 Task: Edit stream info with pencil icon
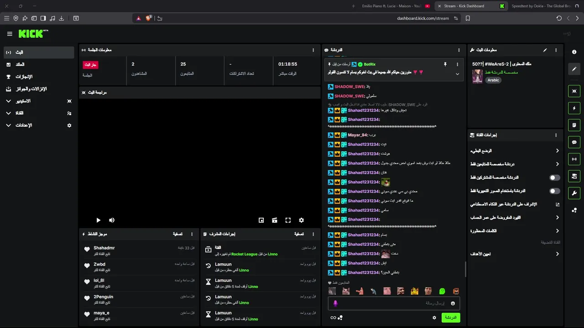click(x=545, y=50)
